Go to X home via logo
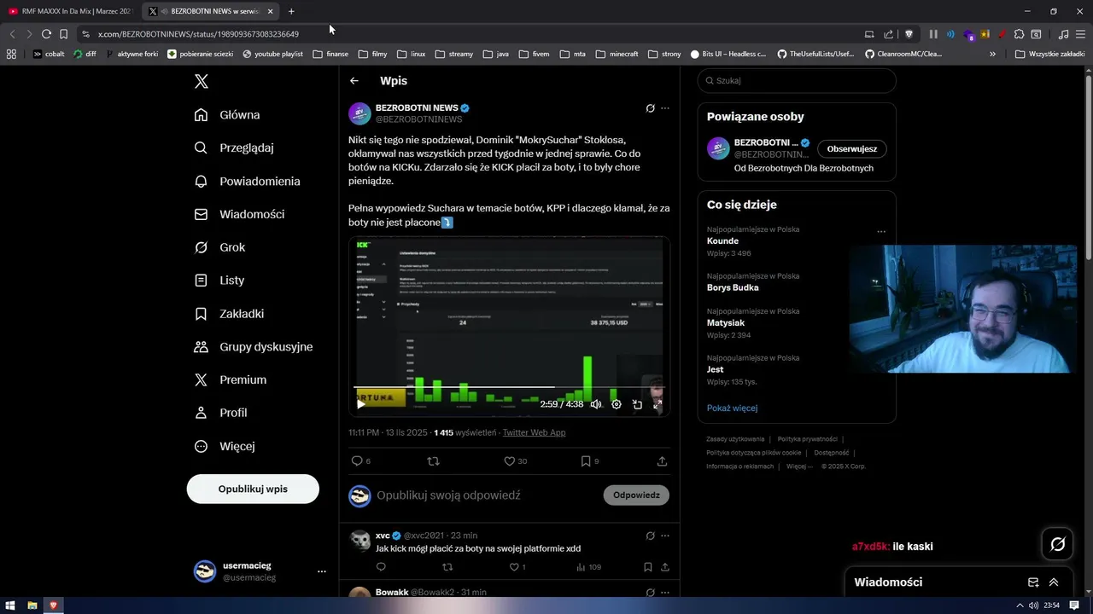 [202, 81]
